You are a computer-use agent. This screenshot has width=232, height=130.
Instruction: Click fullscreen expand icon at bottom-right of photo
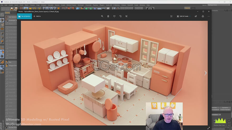coord(209,128)
